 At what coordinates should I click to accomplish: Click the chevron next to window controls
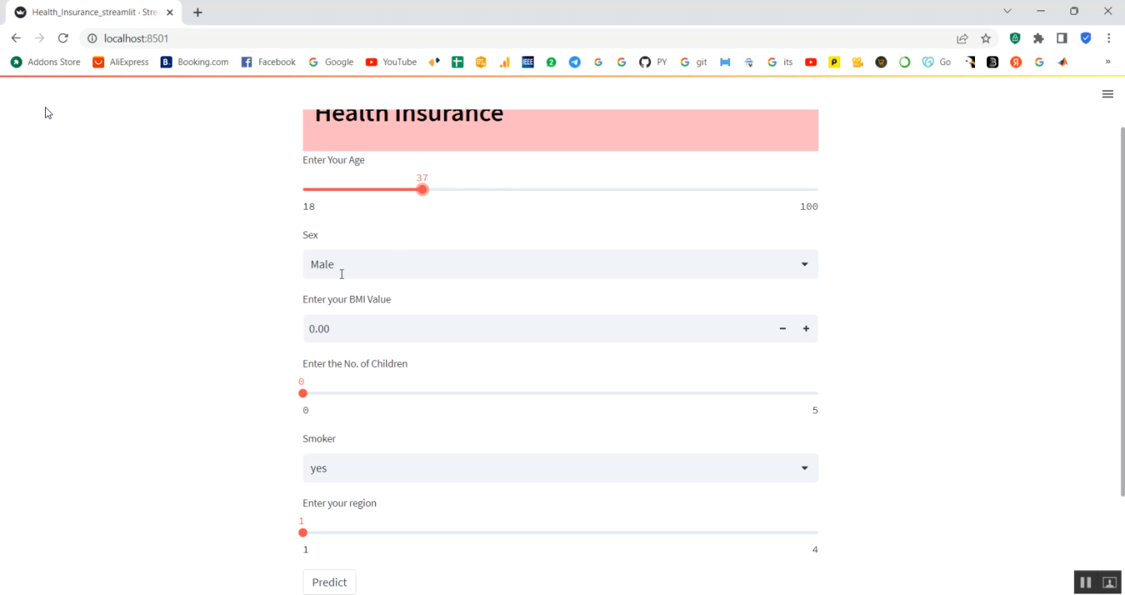pyautogui.click(x=1007, y=11)
